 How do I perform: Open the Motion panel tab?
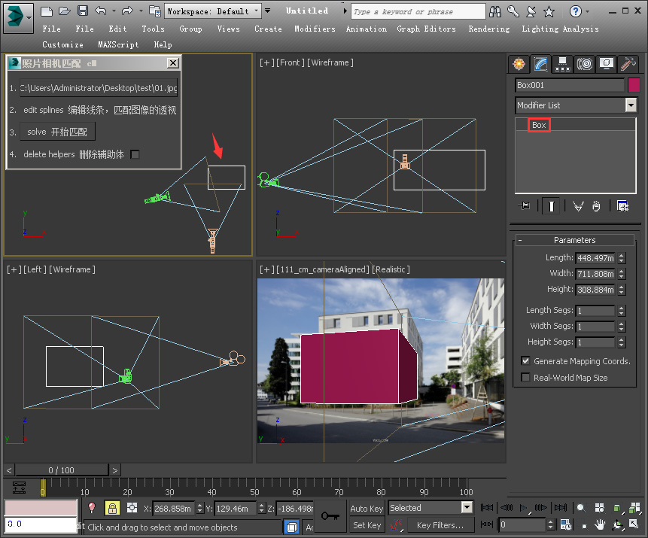click(x=584, y=64)
